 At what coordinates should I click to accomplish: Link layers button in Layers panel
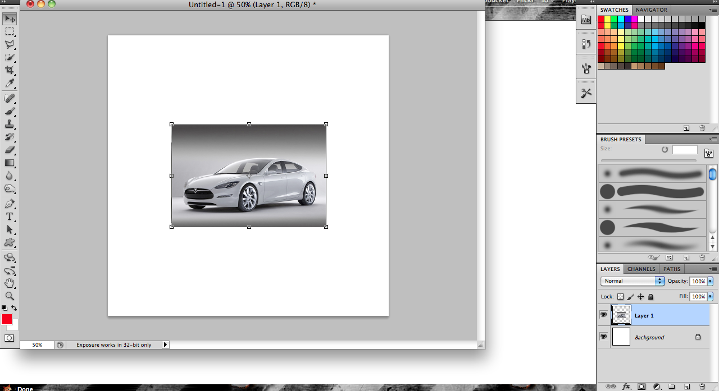tap(611, 387)
